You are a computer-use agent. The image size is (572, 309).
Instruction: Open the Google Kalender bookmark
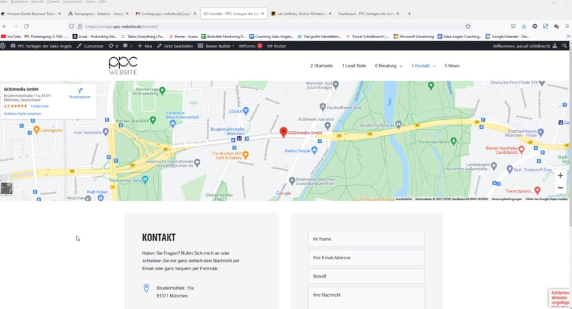507,37
